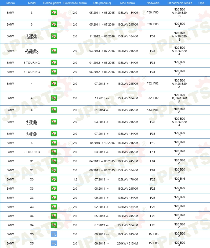Click petrol icon in X3 row 08.2011
The height and width of the screenshot is (248, 210).
(54, 189)
